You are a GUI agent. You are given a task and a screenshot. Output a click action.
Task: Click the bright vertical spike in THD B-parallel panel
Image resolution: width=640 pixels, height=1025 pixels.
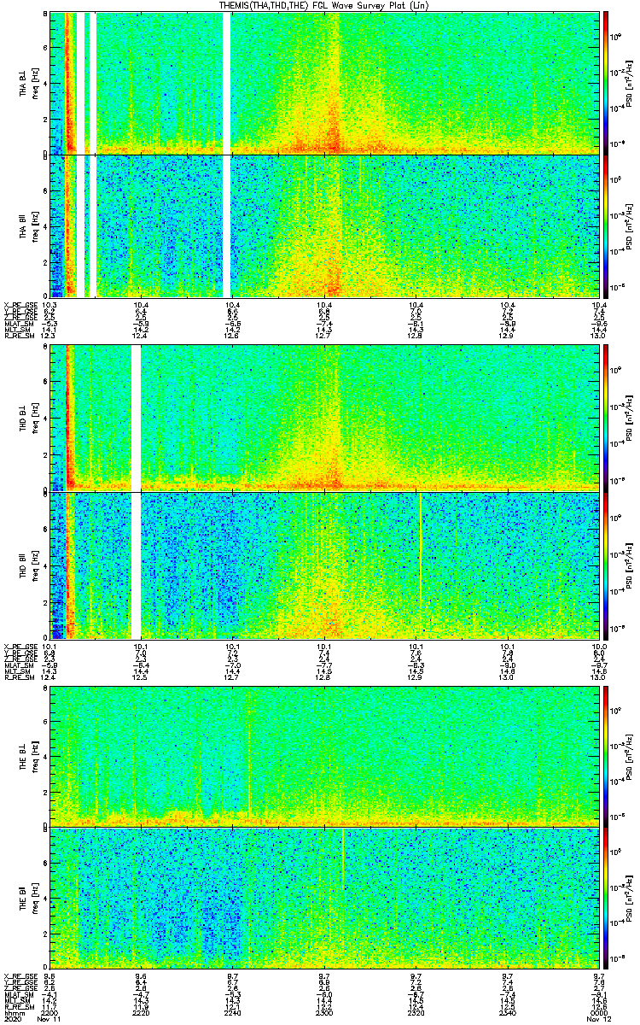[420, 547]
